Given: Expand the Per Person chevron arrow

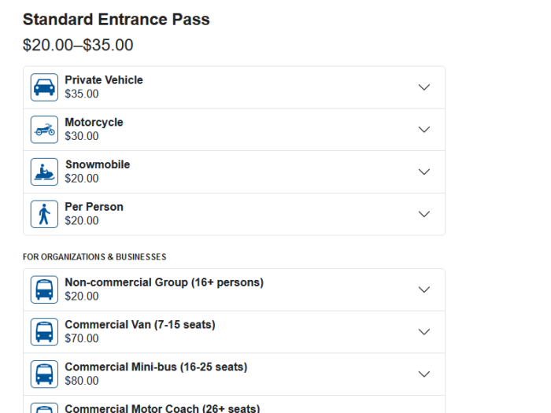Looking at the screenshot, I should [x=424, y=214].
